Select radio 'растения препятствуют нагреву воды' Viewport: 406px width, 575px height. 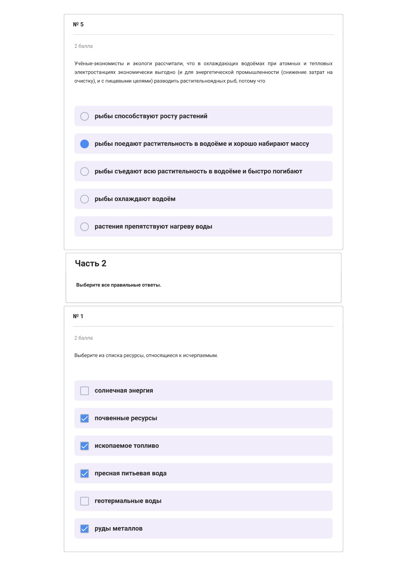pyautogui.click(x=85, y=226)
